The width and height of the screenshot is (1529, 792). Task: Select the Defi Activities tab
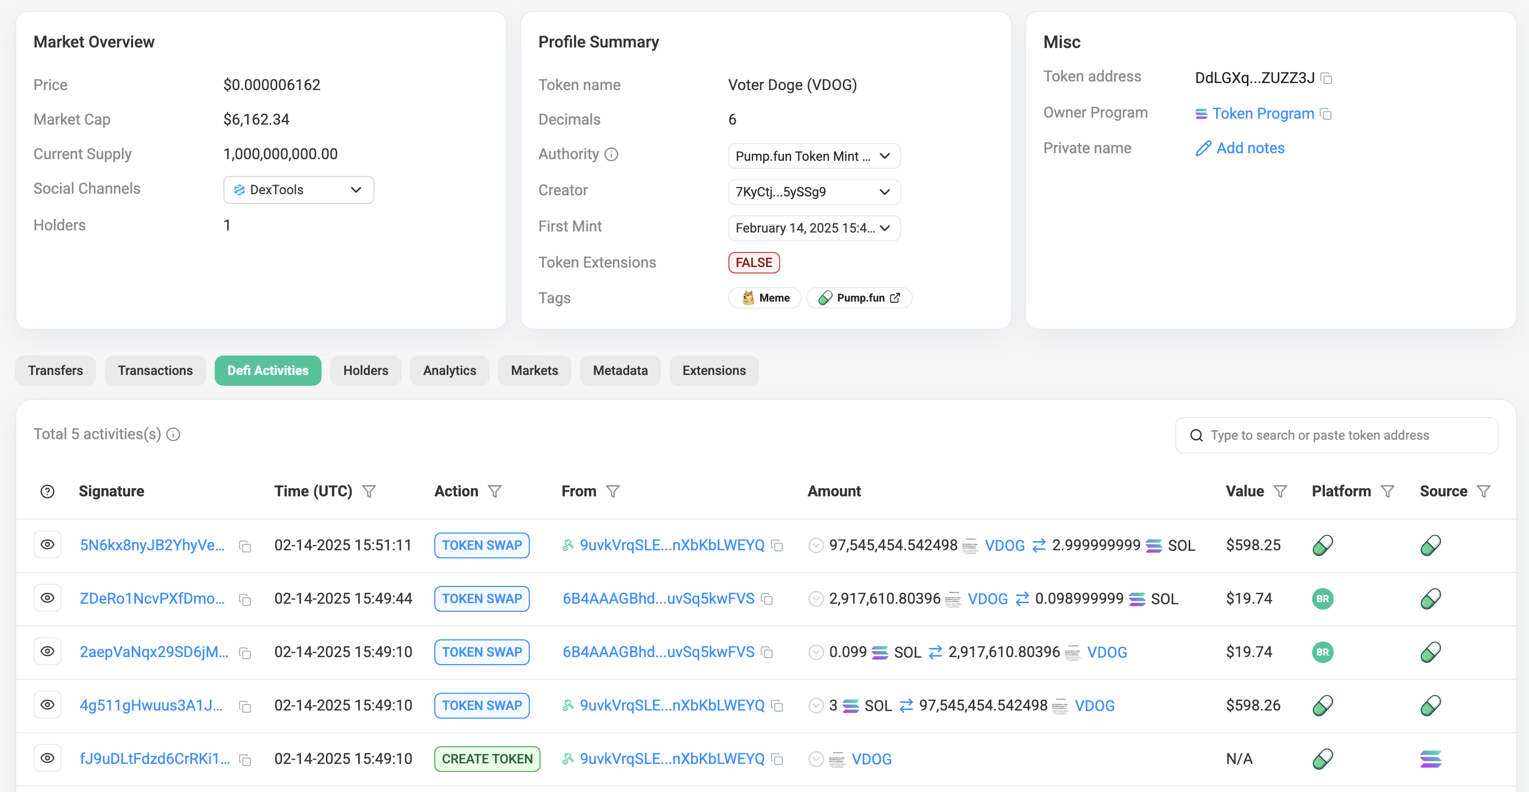coord(268,371)
